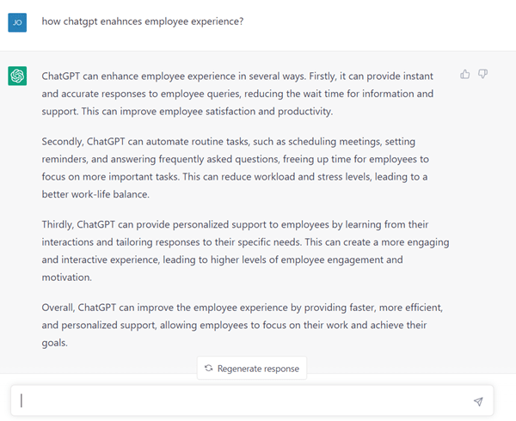The height and width of the screenshot is (421, 516).
Task: Select the user prompt about employee experience
Action: 143,21
